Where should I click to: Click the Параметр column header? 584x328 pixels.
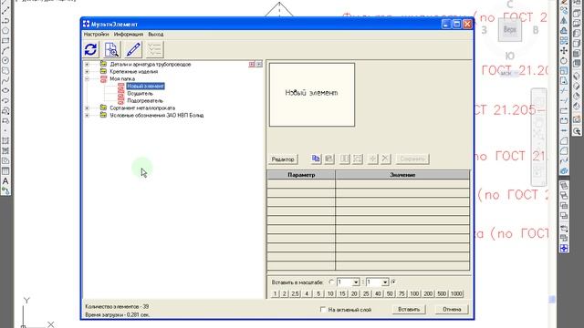pyautogui.click(x=301, y=175)
